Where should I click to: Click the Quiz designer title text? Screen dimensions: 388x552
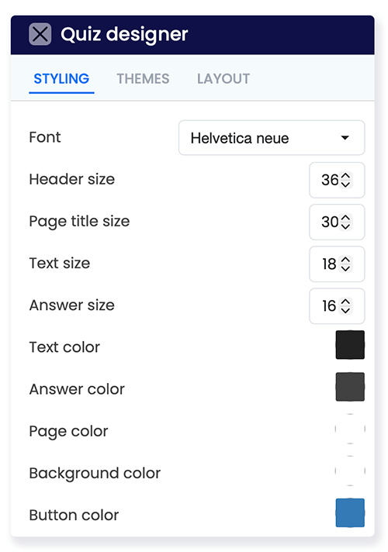[124, 34]
